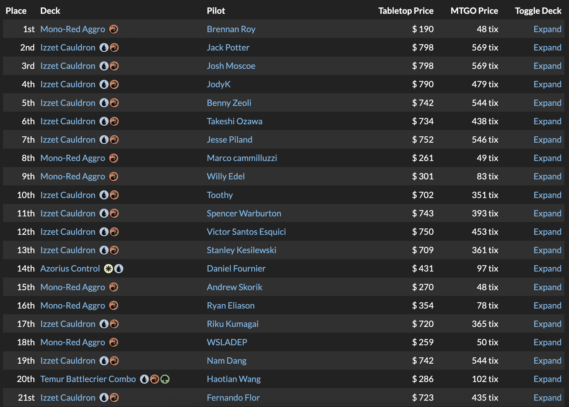Open pilot page for Jack Potter
Viewport: 569px width, 407px height.
click(x=228, y=48)
